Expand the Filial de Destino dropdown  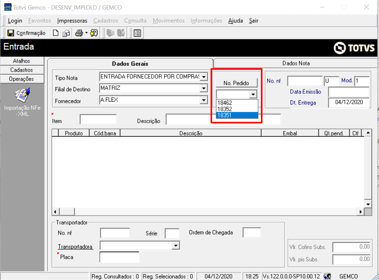[x=204, y=89]
